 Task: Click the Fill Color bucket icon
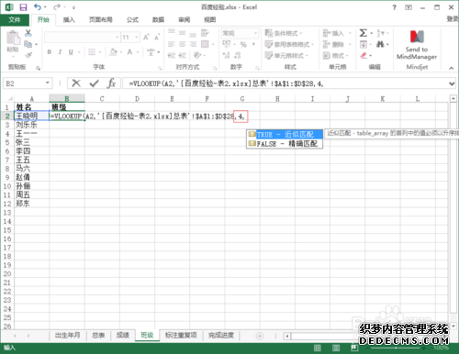point(113,52)
